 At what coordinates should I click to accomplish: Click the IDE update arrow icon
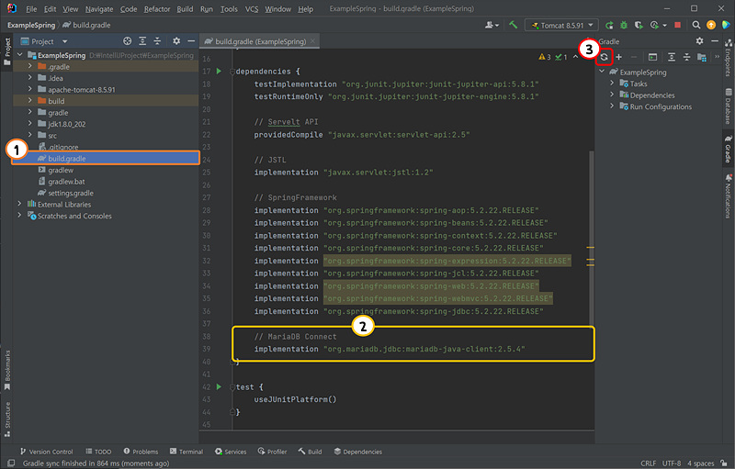tap(711, 26)
